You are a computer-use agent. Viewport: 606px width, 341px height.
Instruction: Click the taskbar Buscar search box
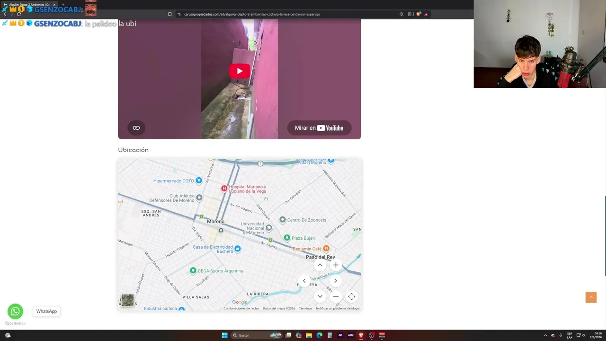coord(256,335)
